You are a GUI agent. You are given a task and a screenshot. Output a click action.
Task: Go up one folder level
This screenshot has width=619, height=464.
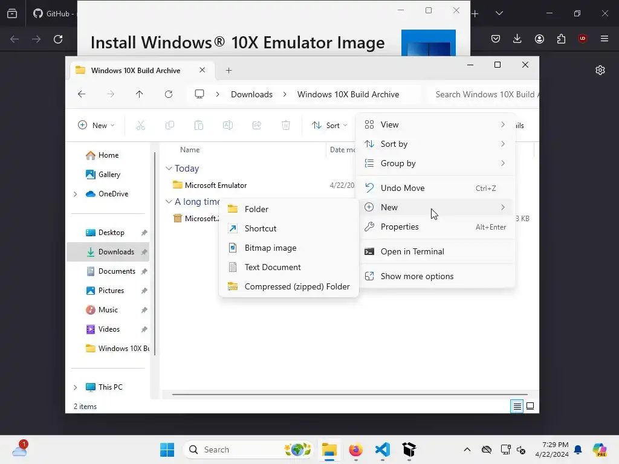(x=140, y=94)
